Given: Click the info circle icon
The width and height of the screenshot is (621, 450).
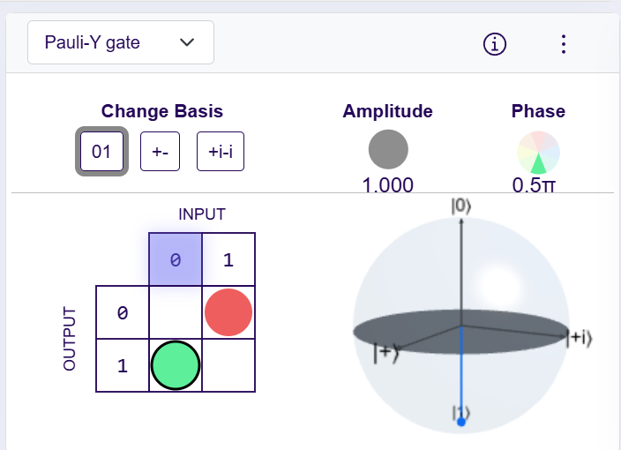Looking at the screenshot, I should click(x=496, y=43).
